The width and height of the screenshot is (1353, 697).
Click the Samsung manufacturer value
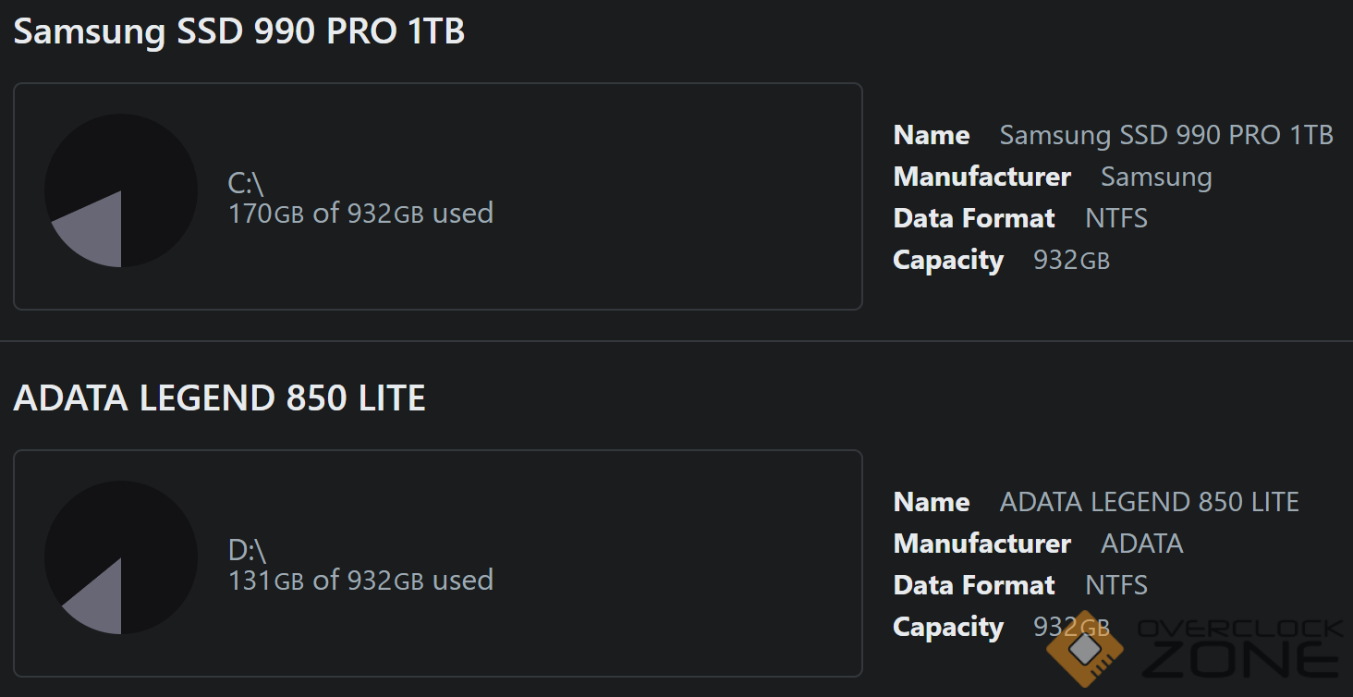click(1156, 177)
